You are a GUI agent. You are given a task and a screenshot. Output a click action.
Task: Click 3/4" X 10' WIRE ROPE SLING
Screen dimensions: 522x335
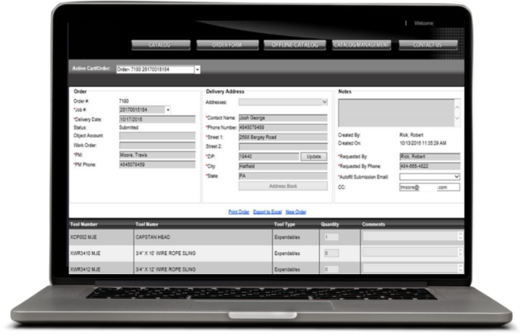pos(165,253)
